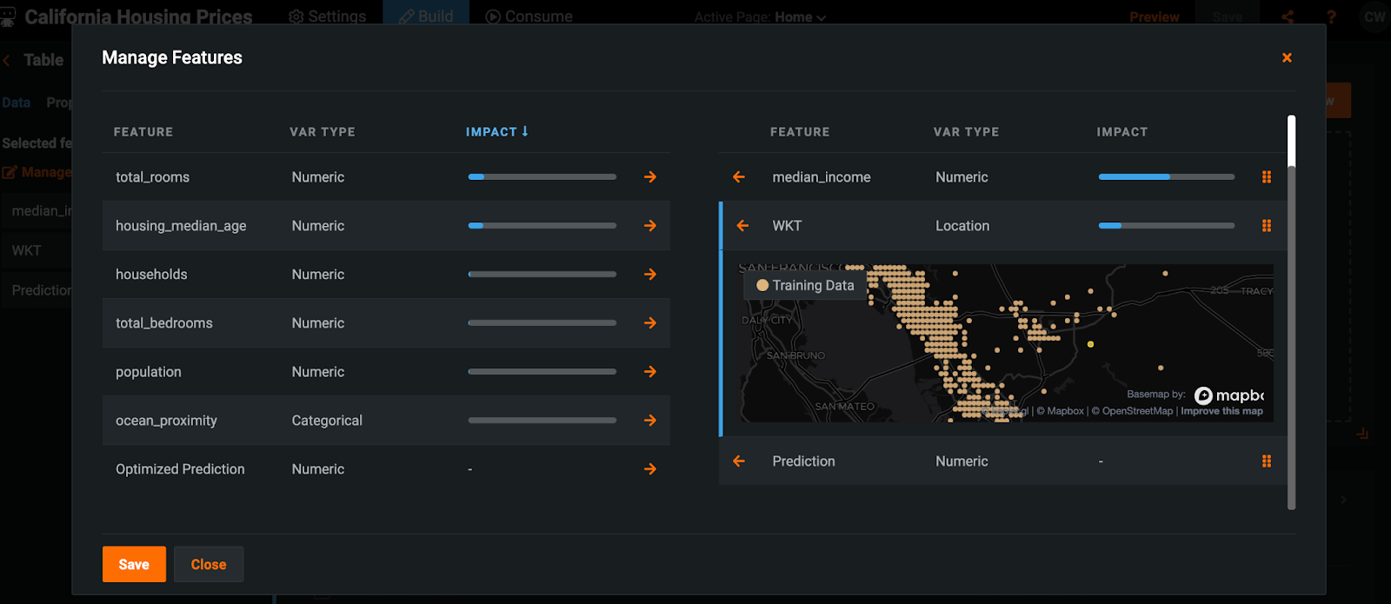1391x604 pixels.
Task: Add Optimized Prediction feature with its arrow
Action: pyautogui.click(x=649, y=468)
